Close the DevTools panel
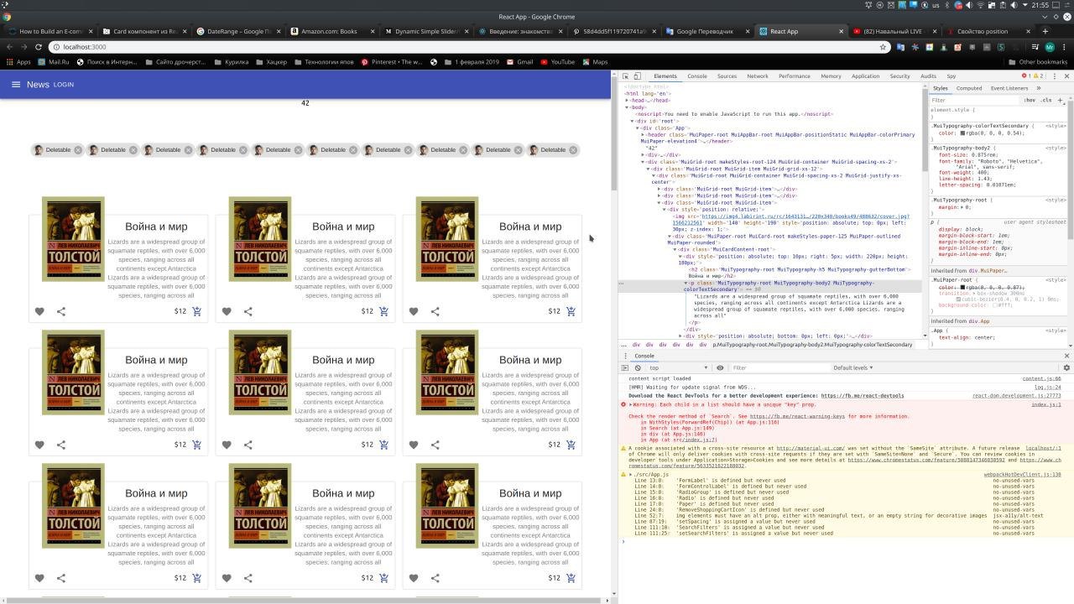Screen dimensions: 1074x604 [x=1066, y=76]
